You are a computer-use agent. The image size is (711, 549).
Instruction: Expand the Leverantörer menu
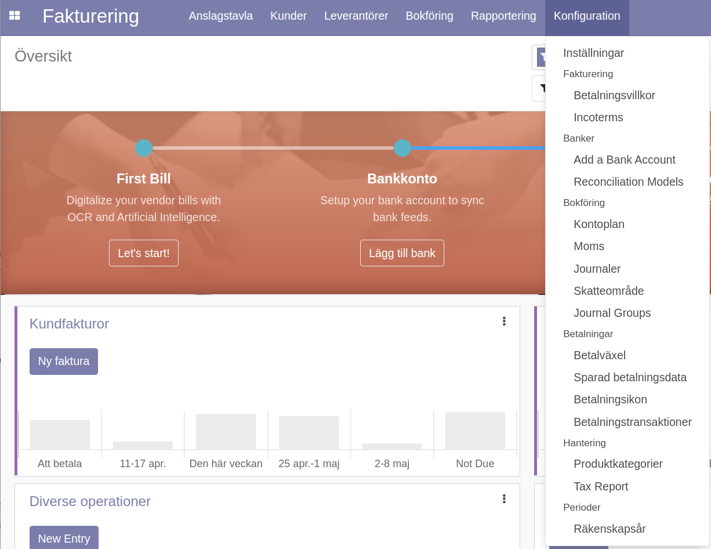click(x=356, y=16)
